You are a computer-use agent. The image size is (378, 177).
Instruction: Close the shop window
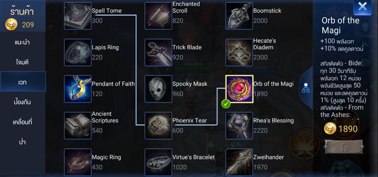click(363, 7)
